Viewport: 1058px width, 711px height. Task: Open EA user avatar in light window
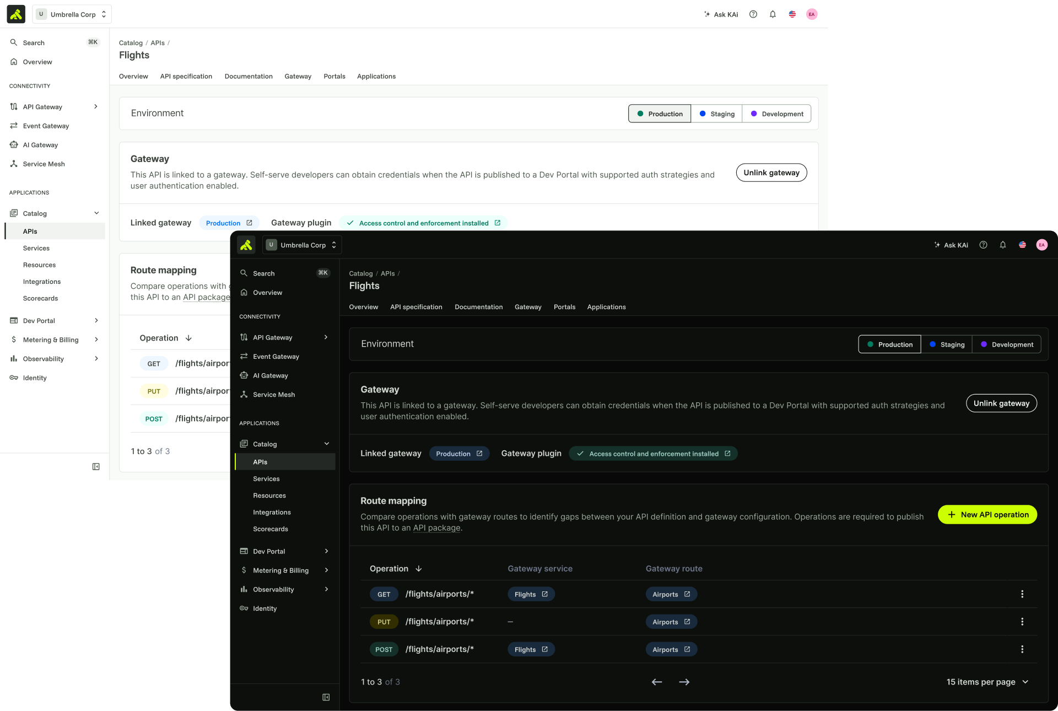(x=812, y=14)
